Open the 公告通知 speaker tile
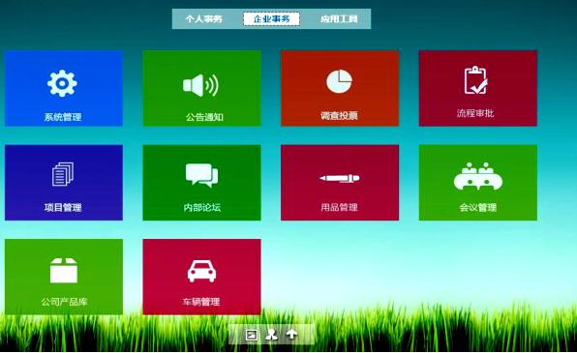Screen dimensions: 577x353 click(201, 88)
